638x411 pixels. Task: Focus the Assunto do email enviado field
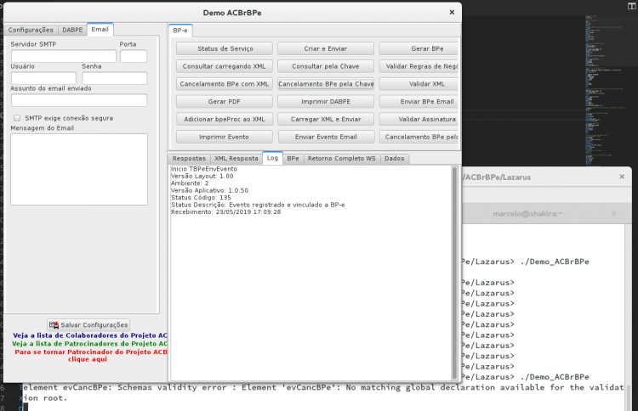[79, 100]
